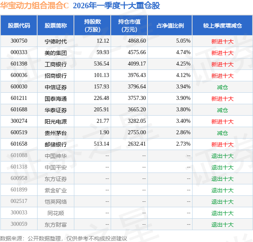Select stock code 601899
Image resolution: width=253 pixels, height=242 pixels.
tap(19, 189)
